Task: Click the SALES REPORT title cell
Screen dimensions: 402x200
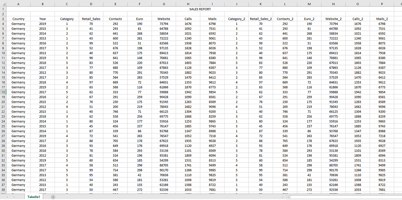Action: point(200,9)
